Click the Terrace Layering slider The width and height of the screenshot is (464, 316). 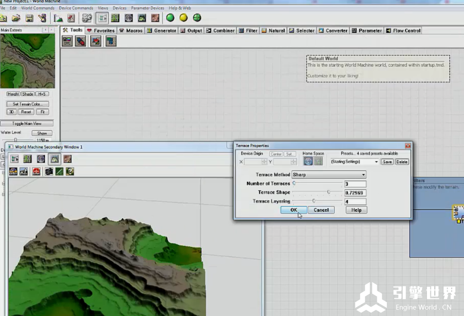317,201
